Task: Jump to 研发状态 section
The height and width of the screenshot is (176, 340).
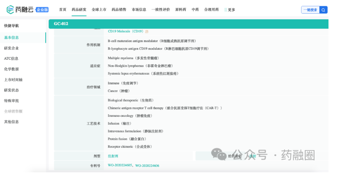Action: click(11, 90)
